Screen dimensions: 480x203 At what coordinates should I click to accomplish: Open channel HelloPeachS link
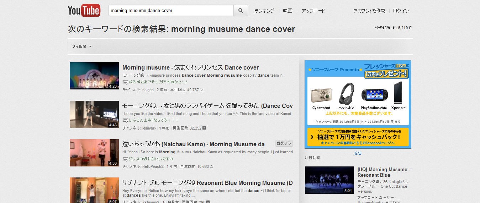pyautogui.click(x=153, y=166)
